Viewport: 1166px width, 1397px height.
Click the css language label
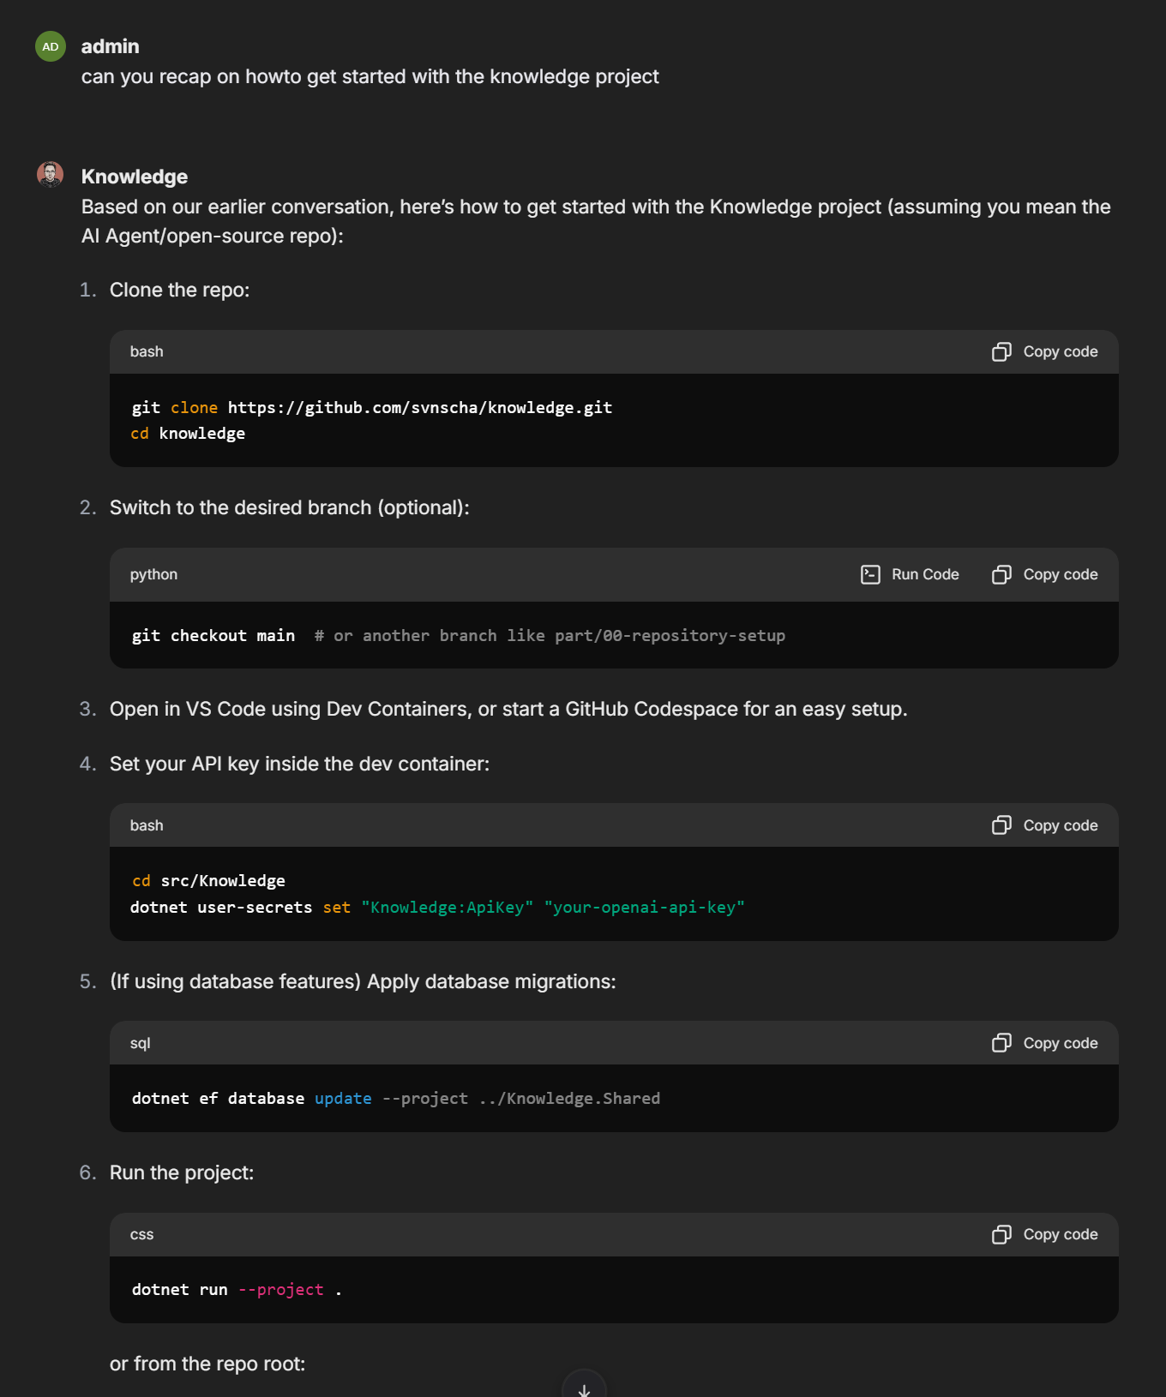141,1234
